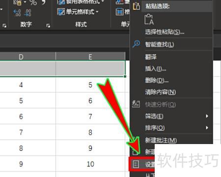Select 翻译 in the context menu
The height and width of the screenshot is (177, 221).
(x=151, y=57)
